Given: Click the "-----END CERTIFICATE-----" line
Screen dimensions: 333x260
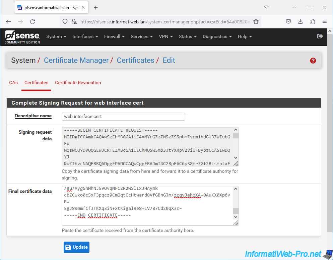Looking at the screenshot, I should pos(97,215).
